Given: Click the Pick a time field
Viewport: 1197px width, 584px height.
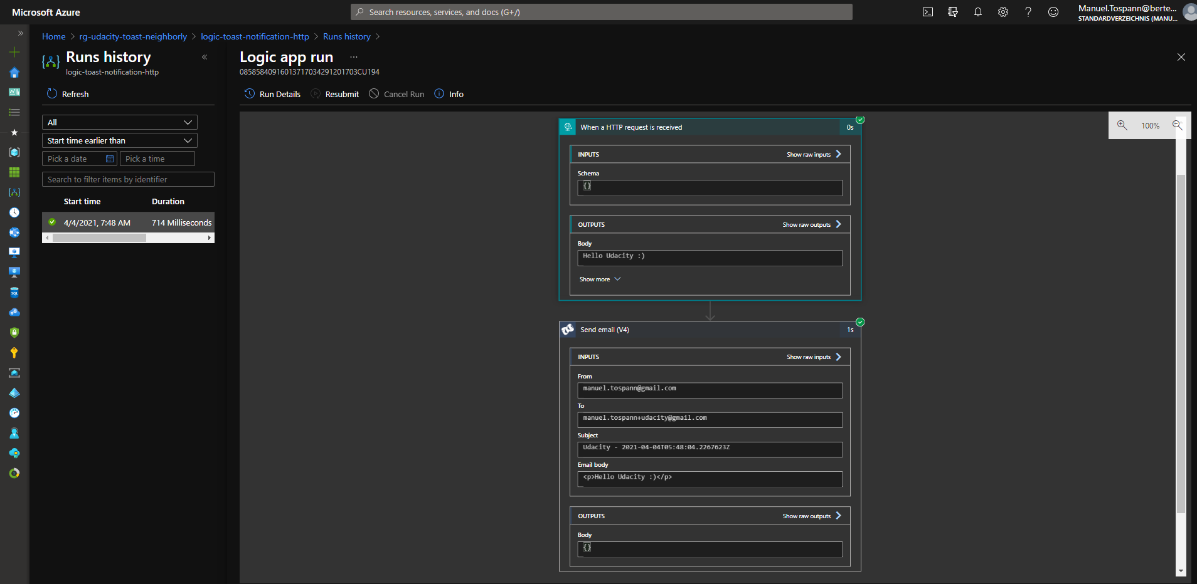Looking at the screenshot, I should (x=157, y=159).
